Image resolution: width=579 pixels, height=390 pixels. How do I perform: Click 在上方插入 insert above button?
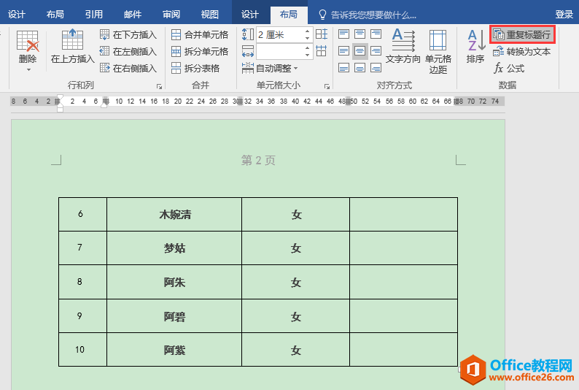coord(72,46)
